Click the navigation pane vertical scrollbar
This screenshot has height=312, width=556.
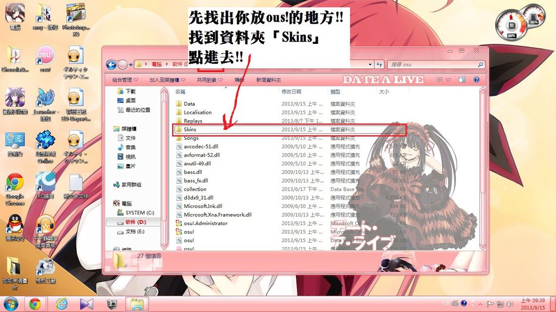164,169
